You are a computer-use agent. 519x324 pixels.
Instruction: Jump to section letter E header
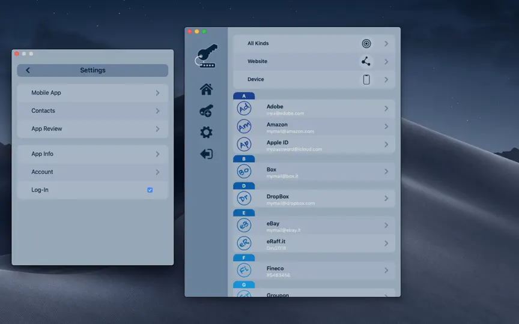(244, 213)
